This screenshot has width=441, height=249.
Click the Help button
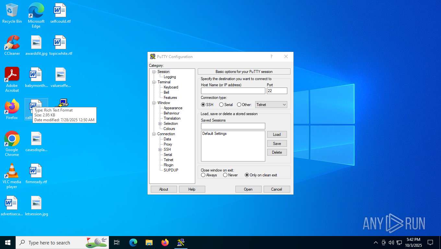[192, 189]
